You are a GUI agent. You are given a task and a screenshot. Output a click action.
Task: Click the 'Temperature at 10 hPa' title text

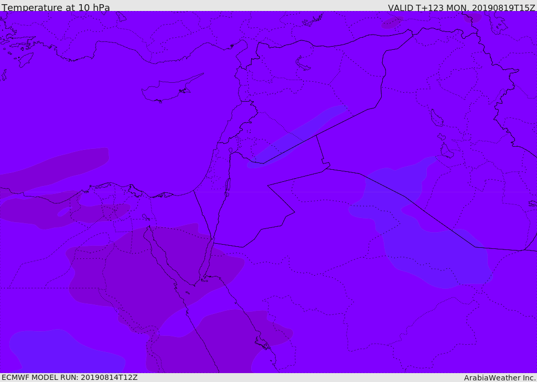coord(56,7)
